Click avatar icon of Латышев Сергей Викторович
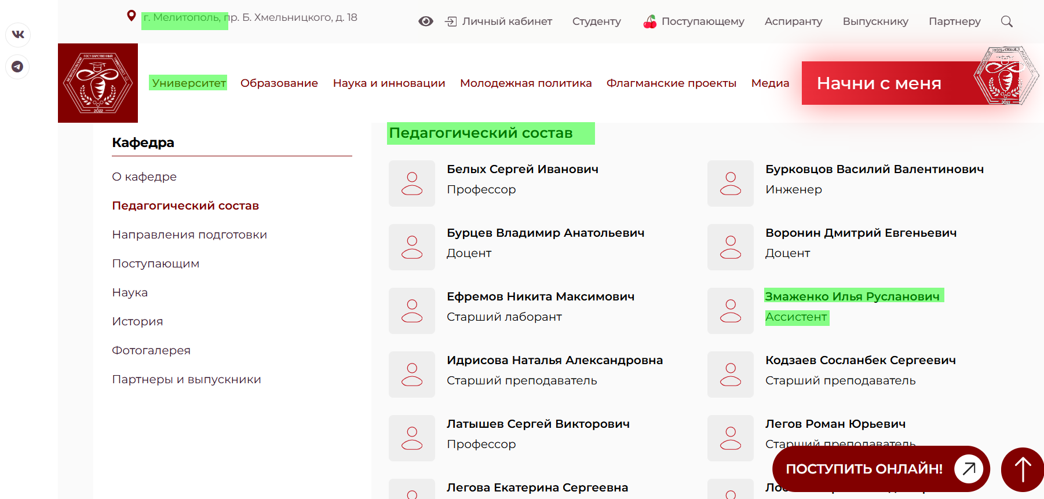Image resolution: width=1044 pixels, height=499 pixels. [x=412, y=438]
